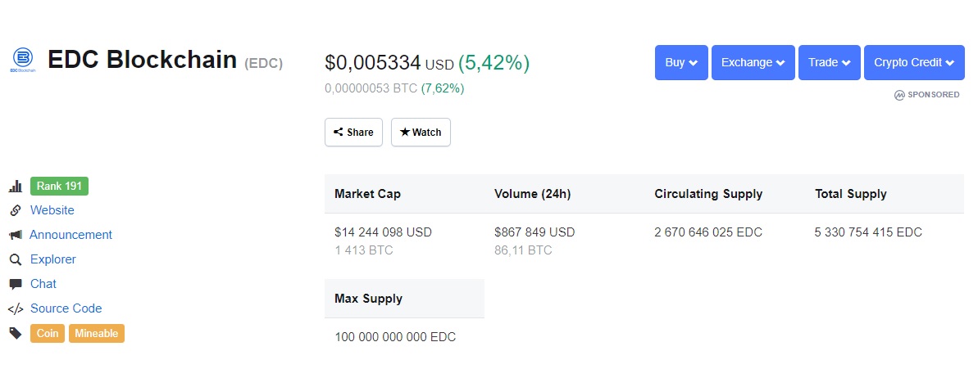The width and height of the screenshot is (978, 387).
Task: Click the tag icon beside Coin label
Action: point(16,333)
